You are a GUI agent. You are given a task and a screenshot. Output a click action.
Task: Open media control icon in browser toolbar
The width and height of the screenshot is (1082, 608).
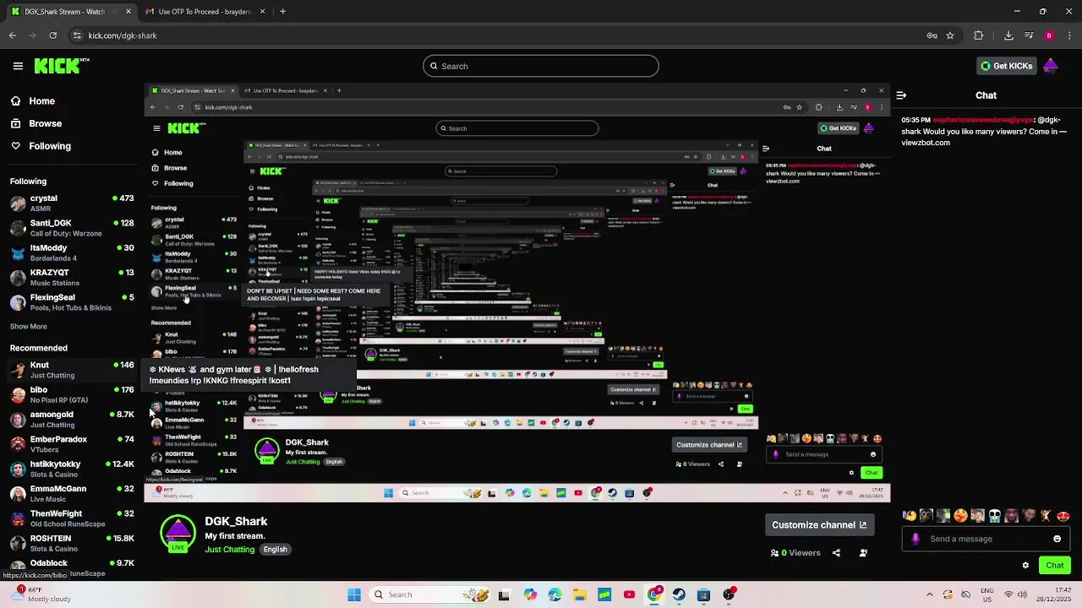(x=1029, y=35)
